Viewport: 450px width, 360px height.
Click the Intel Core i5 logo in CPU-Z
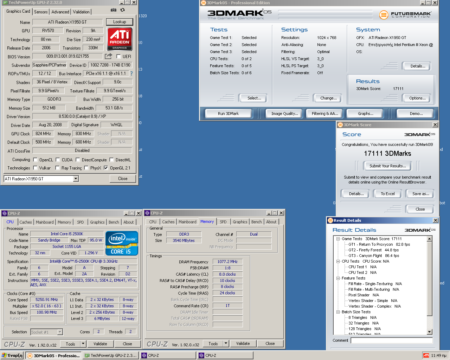(x=122, y=243)
